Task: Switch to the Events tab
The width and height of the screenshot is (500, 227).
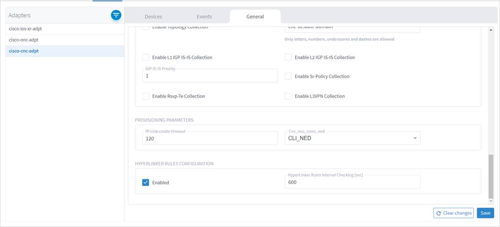Action: tap(204, 17)
